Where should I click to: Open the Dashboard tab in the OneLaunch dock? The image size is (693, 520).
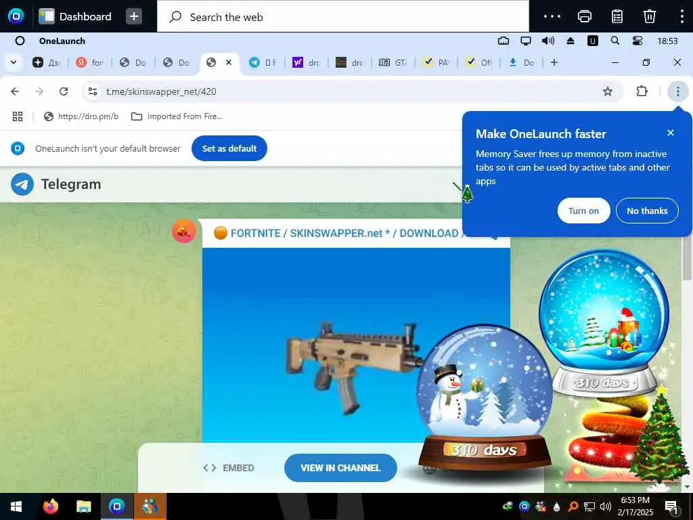click(x=75, y=16)
